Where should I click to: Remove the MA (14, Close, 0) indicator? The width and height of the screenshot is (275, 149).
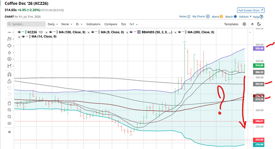19,37
